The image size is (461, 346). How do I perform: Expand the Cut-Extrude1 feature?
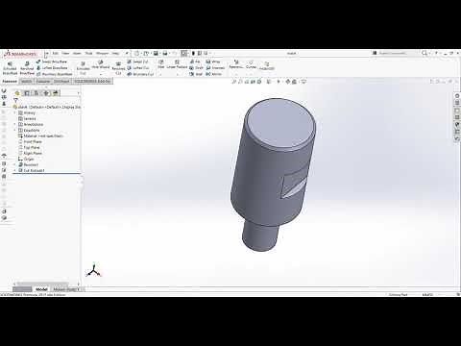pyautogui.click(x=14, y=171)
